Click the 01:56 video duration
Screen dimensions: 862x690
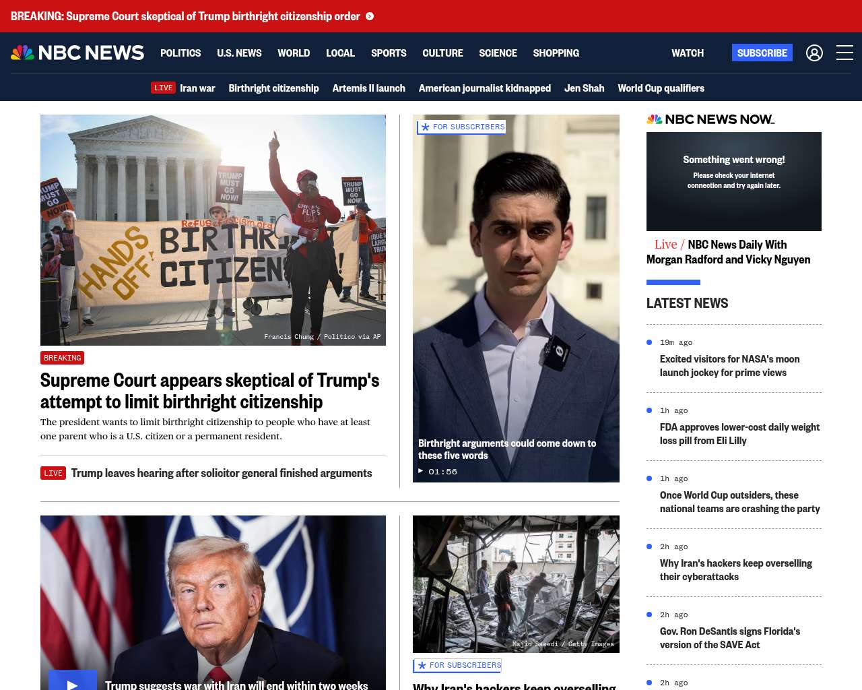point(442,472)
